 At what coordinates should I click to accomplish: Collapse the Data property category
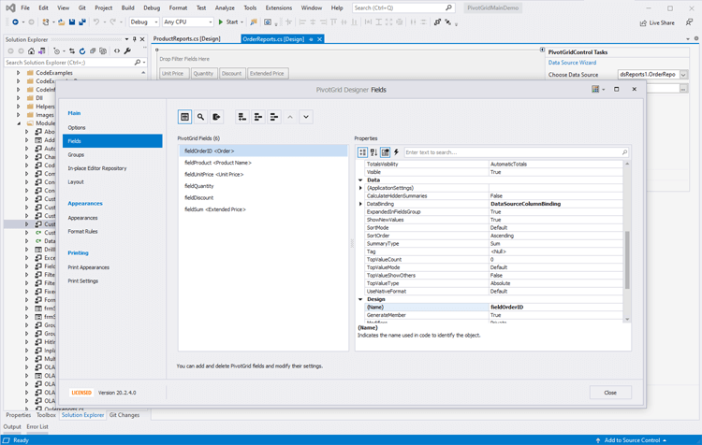[360, 180]
